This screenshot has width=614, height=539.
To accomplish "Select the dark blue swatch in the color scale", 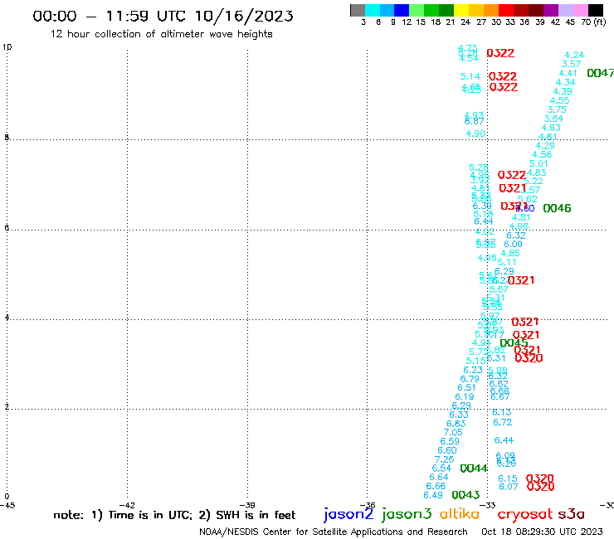I will 402,10.
